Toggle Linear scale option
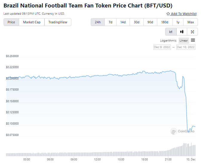This screenshot has width=203, height=167. [184, 41]
